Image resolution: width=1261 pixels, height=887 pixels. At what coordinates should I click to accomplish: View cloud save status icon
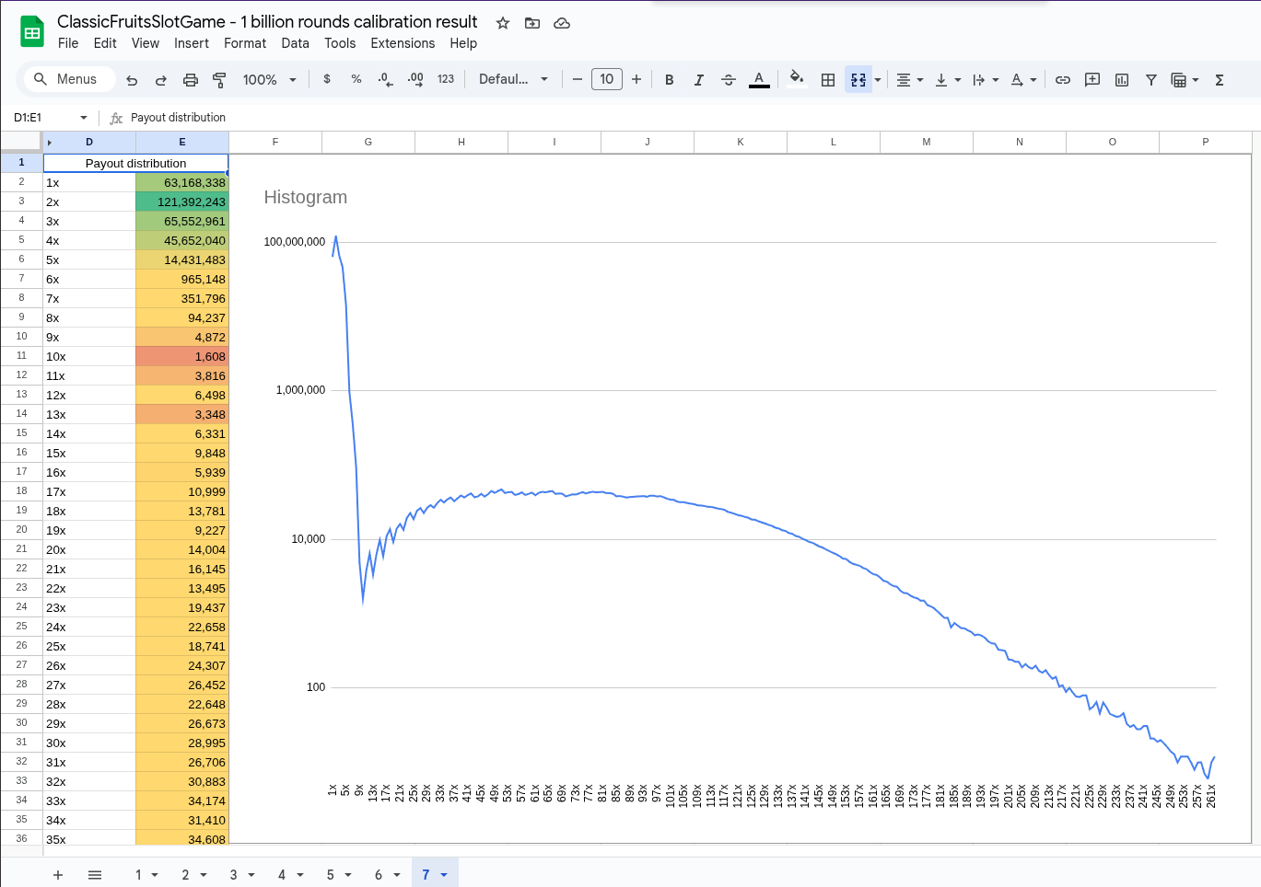coord(562,23)
